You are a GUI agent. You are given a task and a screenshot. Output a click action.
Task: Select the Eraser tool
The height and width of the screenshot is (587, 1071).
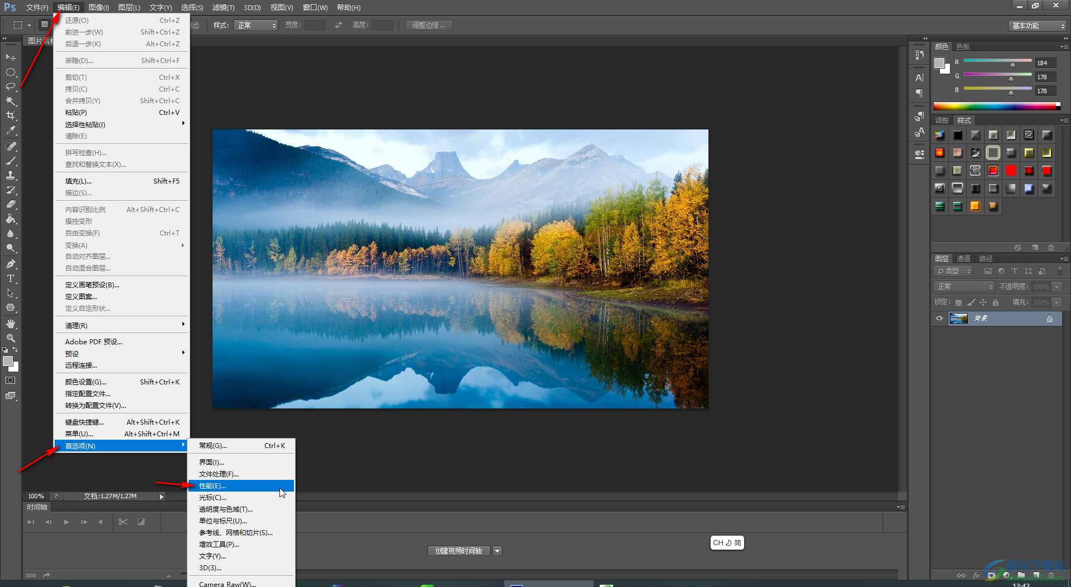[x=11, y=204]
